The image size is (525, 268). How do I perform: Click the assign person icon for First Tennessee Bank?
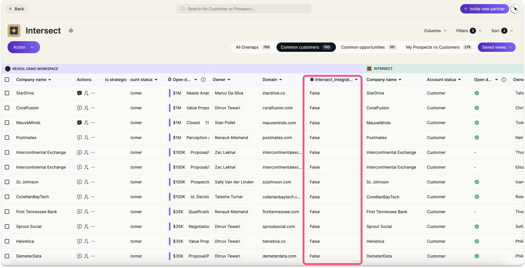[x=86, y=212]
